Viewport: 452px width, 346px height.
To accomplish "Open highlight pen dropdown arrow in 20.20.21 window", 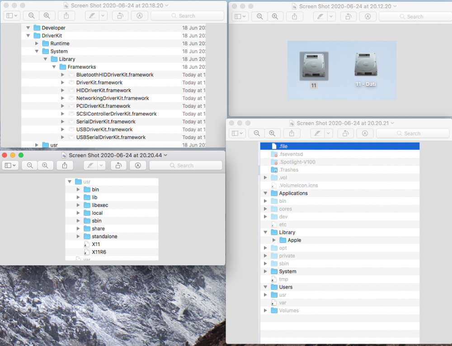I will 328,133.
